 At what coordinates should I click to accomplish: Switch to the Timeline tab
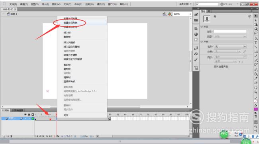click(6, 110)
